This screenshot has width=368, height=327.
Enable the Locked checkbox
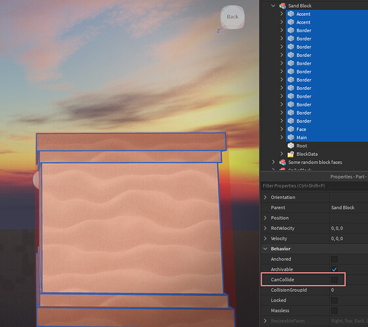[334, 300]
